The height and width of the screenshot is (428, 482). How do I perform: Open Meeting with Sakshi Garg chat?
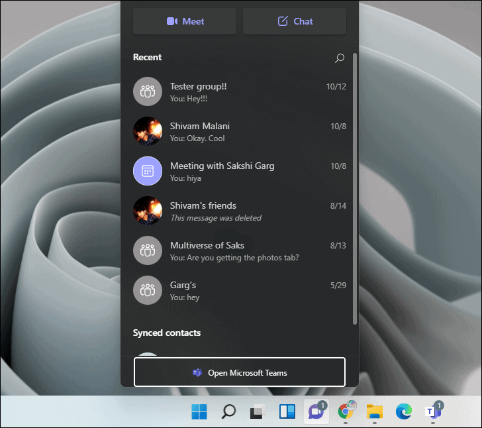[x=240, y=171]
